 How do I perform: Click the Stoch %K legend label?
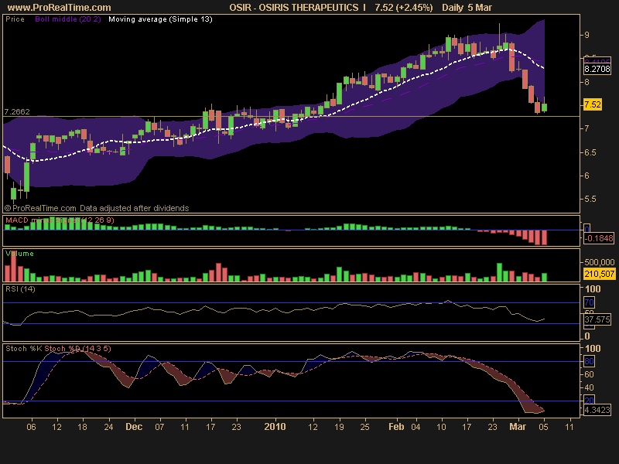tap(24, 349)
